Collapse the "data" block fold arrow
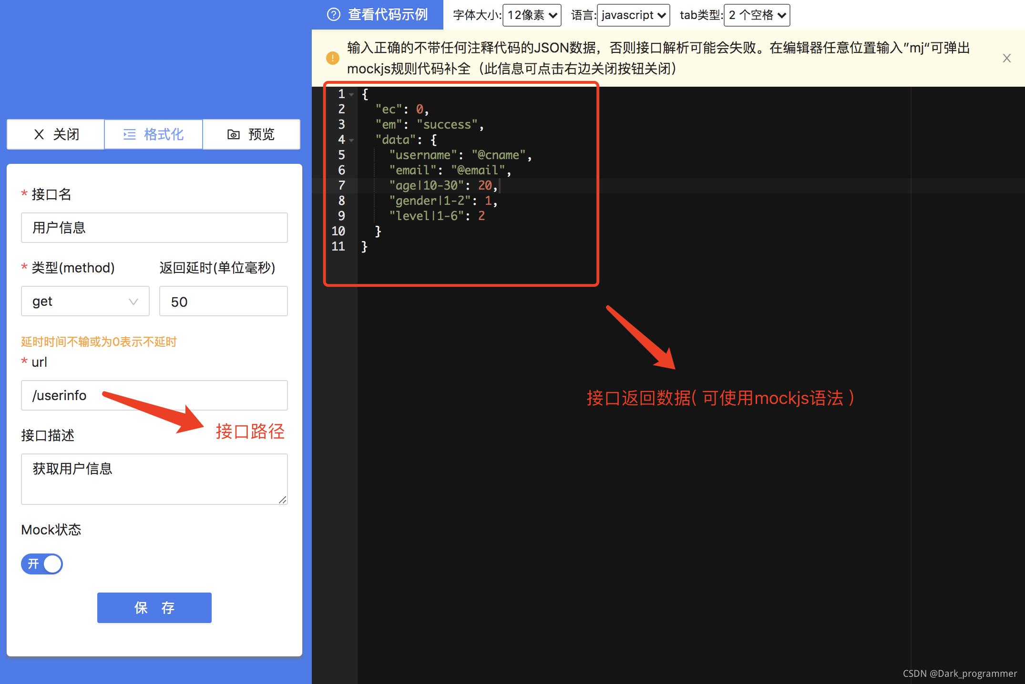The width and height of the screenshot is (1025, 684). pyautogui.click(x=352, y=140)
